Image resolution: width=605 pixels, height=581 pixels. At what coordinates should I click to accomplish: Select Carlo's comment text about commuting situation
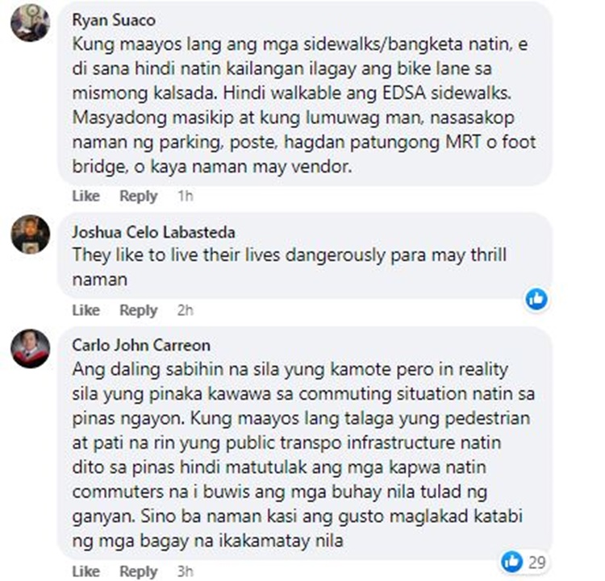point(303,455)
